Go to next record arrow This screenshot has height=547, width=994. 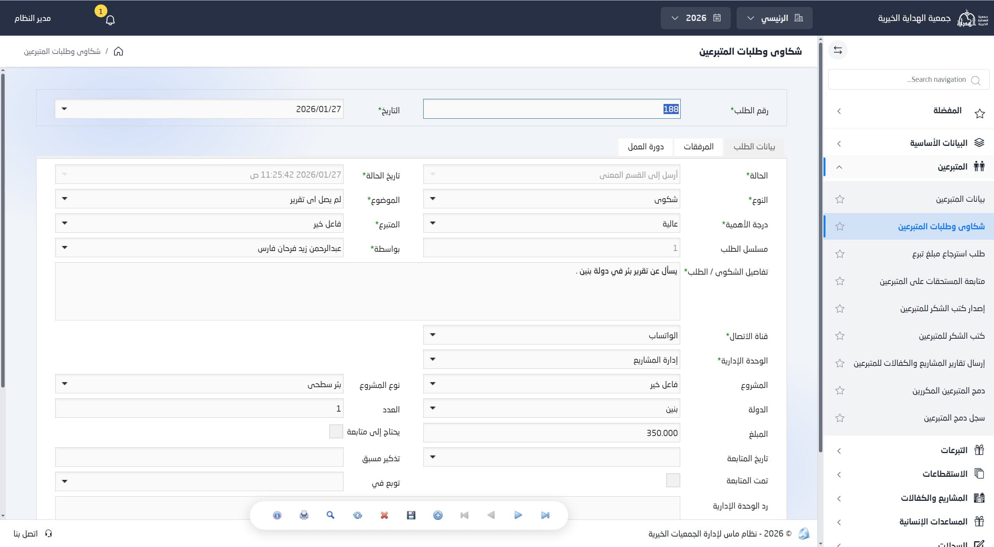(x=518, y=515)
